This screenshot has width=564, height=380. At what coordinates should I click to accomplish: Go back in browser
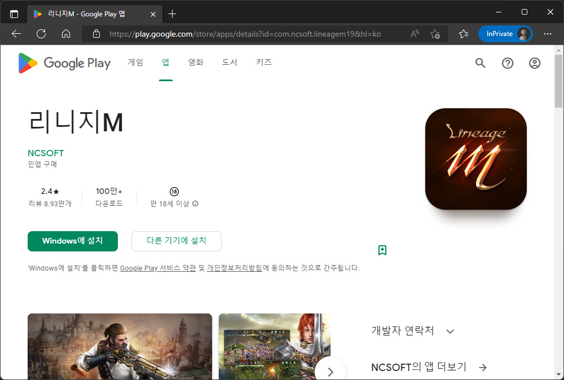click(x=16, y=34)
